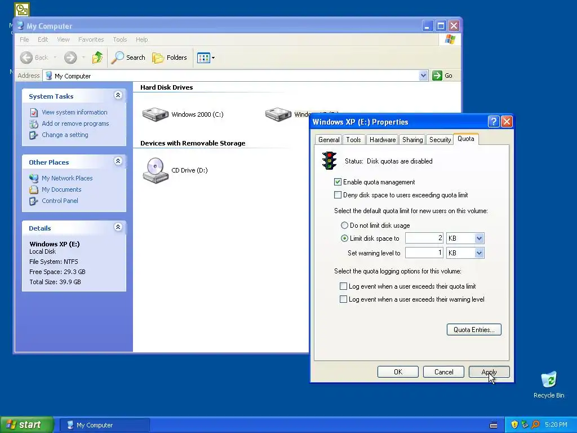Image resolution: width=577 pixels, height=433 pixels.
Task: Click the Search magnifier toolbar button
Action: tap(128, 58)
